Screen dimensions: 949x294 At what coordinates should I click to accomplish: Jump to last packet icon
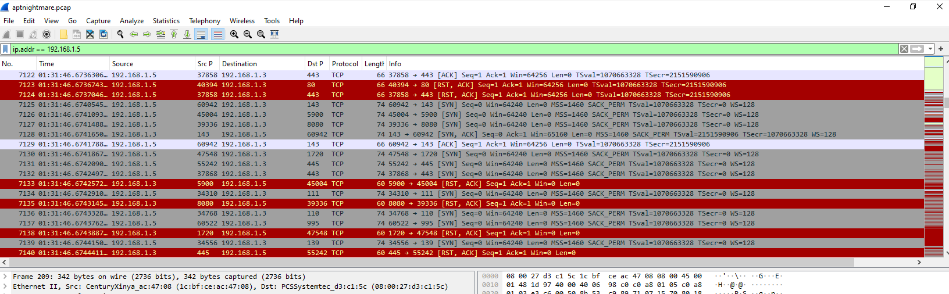pos(187,34)
